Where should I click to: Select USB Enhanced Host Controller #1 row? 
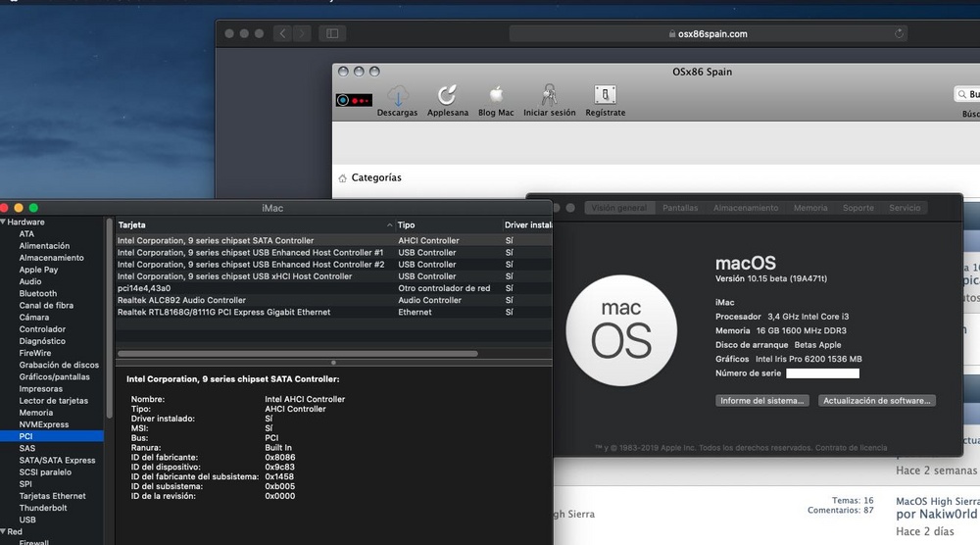pos(334,253)
